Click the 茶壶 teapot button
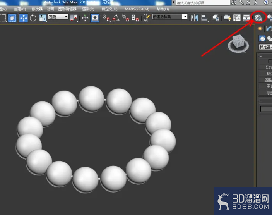272x215 pixels. [265, 92]
